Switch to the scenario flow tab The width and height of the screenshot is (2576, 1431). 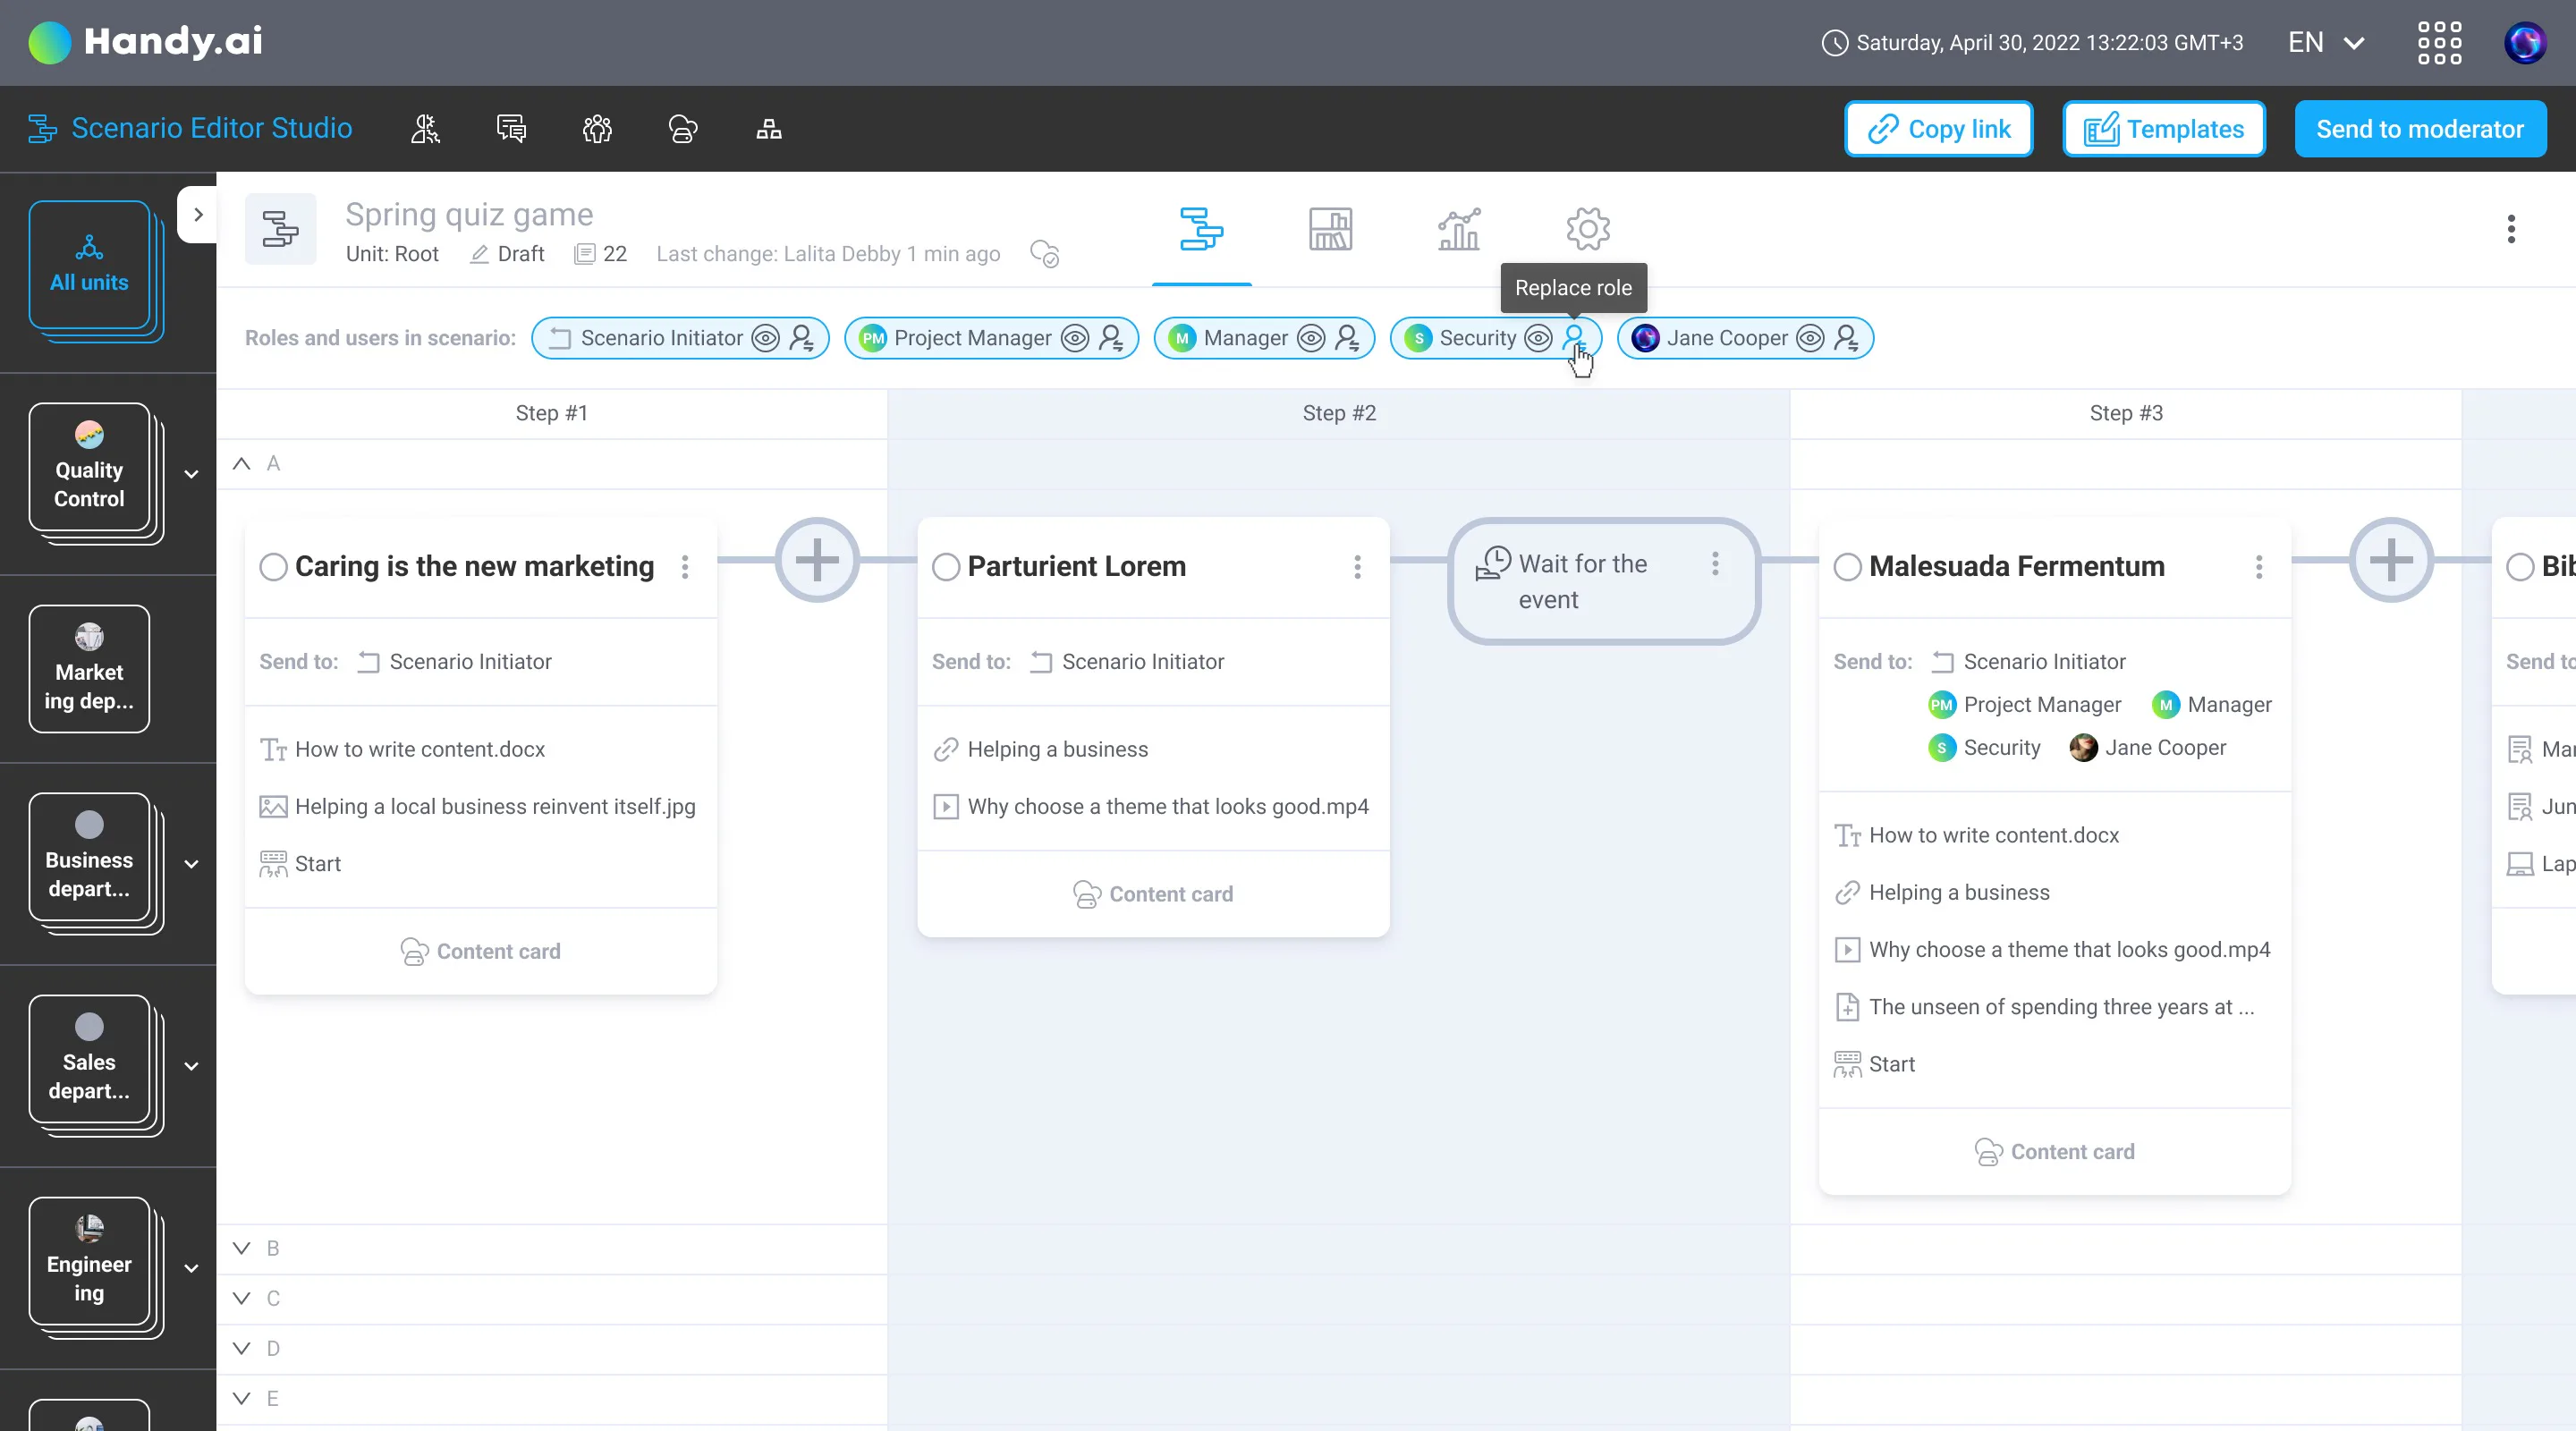point(1200,230)
